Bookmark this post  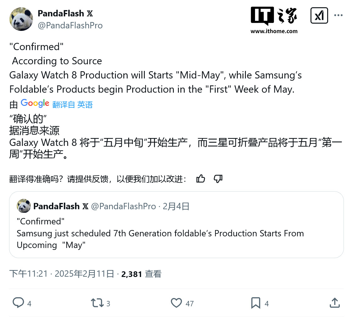click(256, 303)
